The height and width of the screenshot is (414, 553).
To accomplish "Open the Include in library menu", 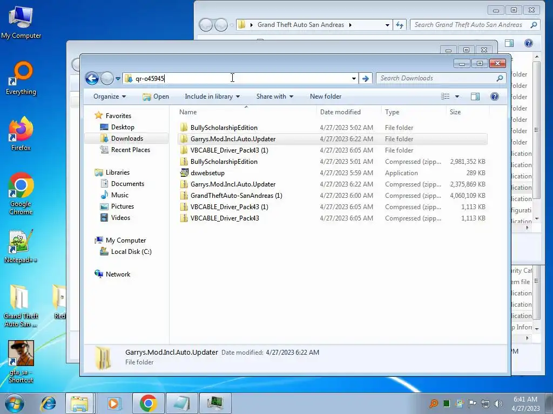I will tap(212, 96).
